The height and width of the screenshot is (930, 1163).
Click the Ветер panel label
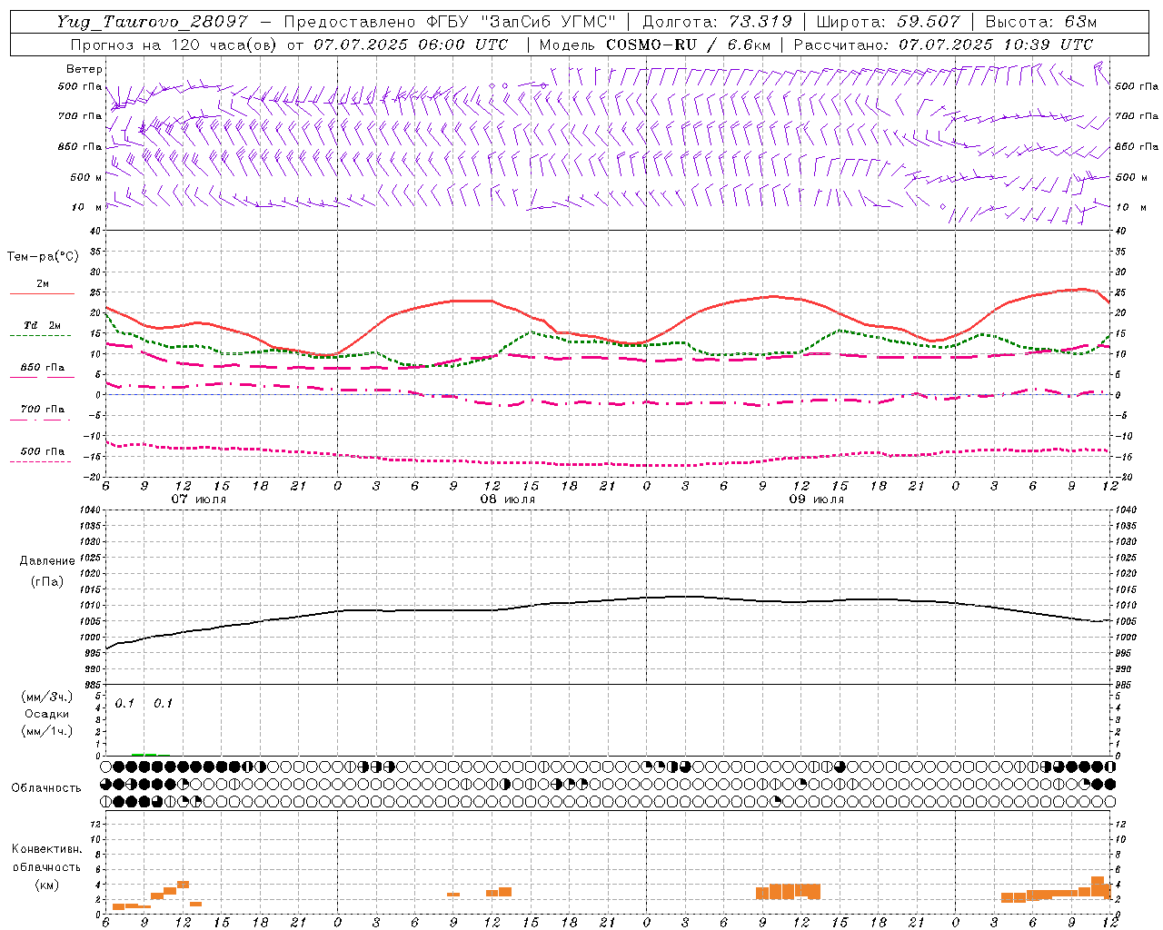pyautogui.click(x=84, y=69)
